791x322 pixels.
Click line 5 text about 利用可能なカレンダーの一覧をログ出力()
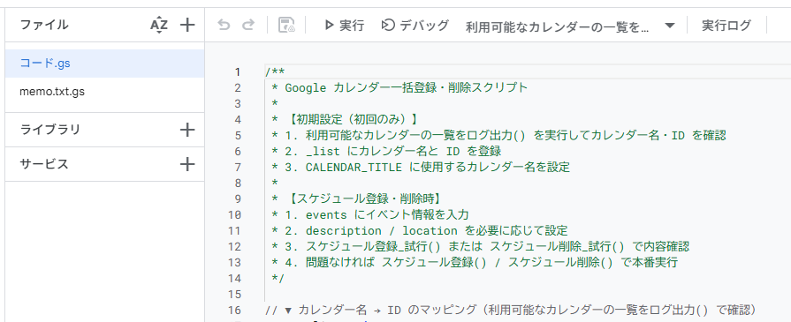pyautogui.click(x=498, y=136)
